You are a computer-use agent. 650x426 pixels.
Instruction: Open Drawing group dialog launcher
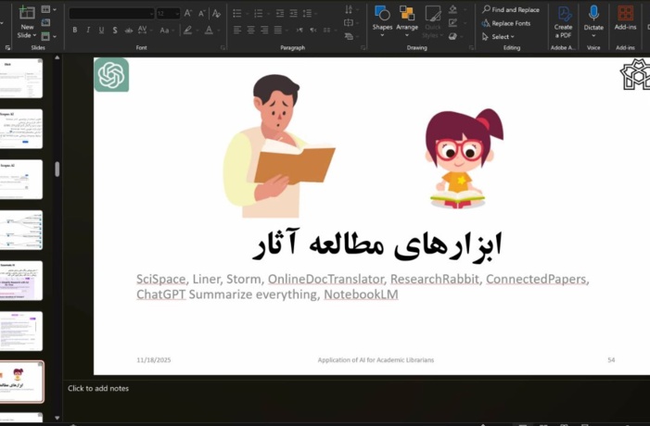(x=471, y=48)
